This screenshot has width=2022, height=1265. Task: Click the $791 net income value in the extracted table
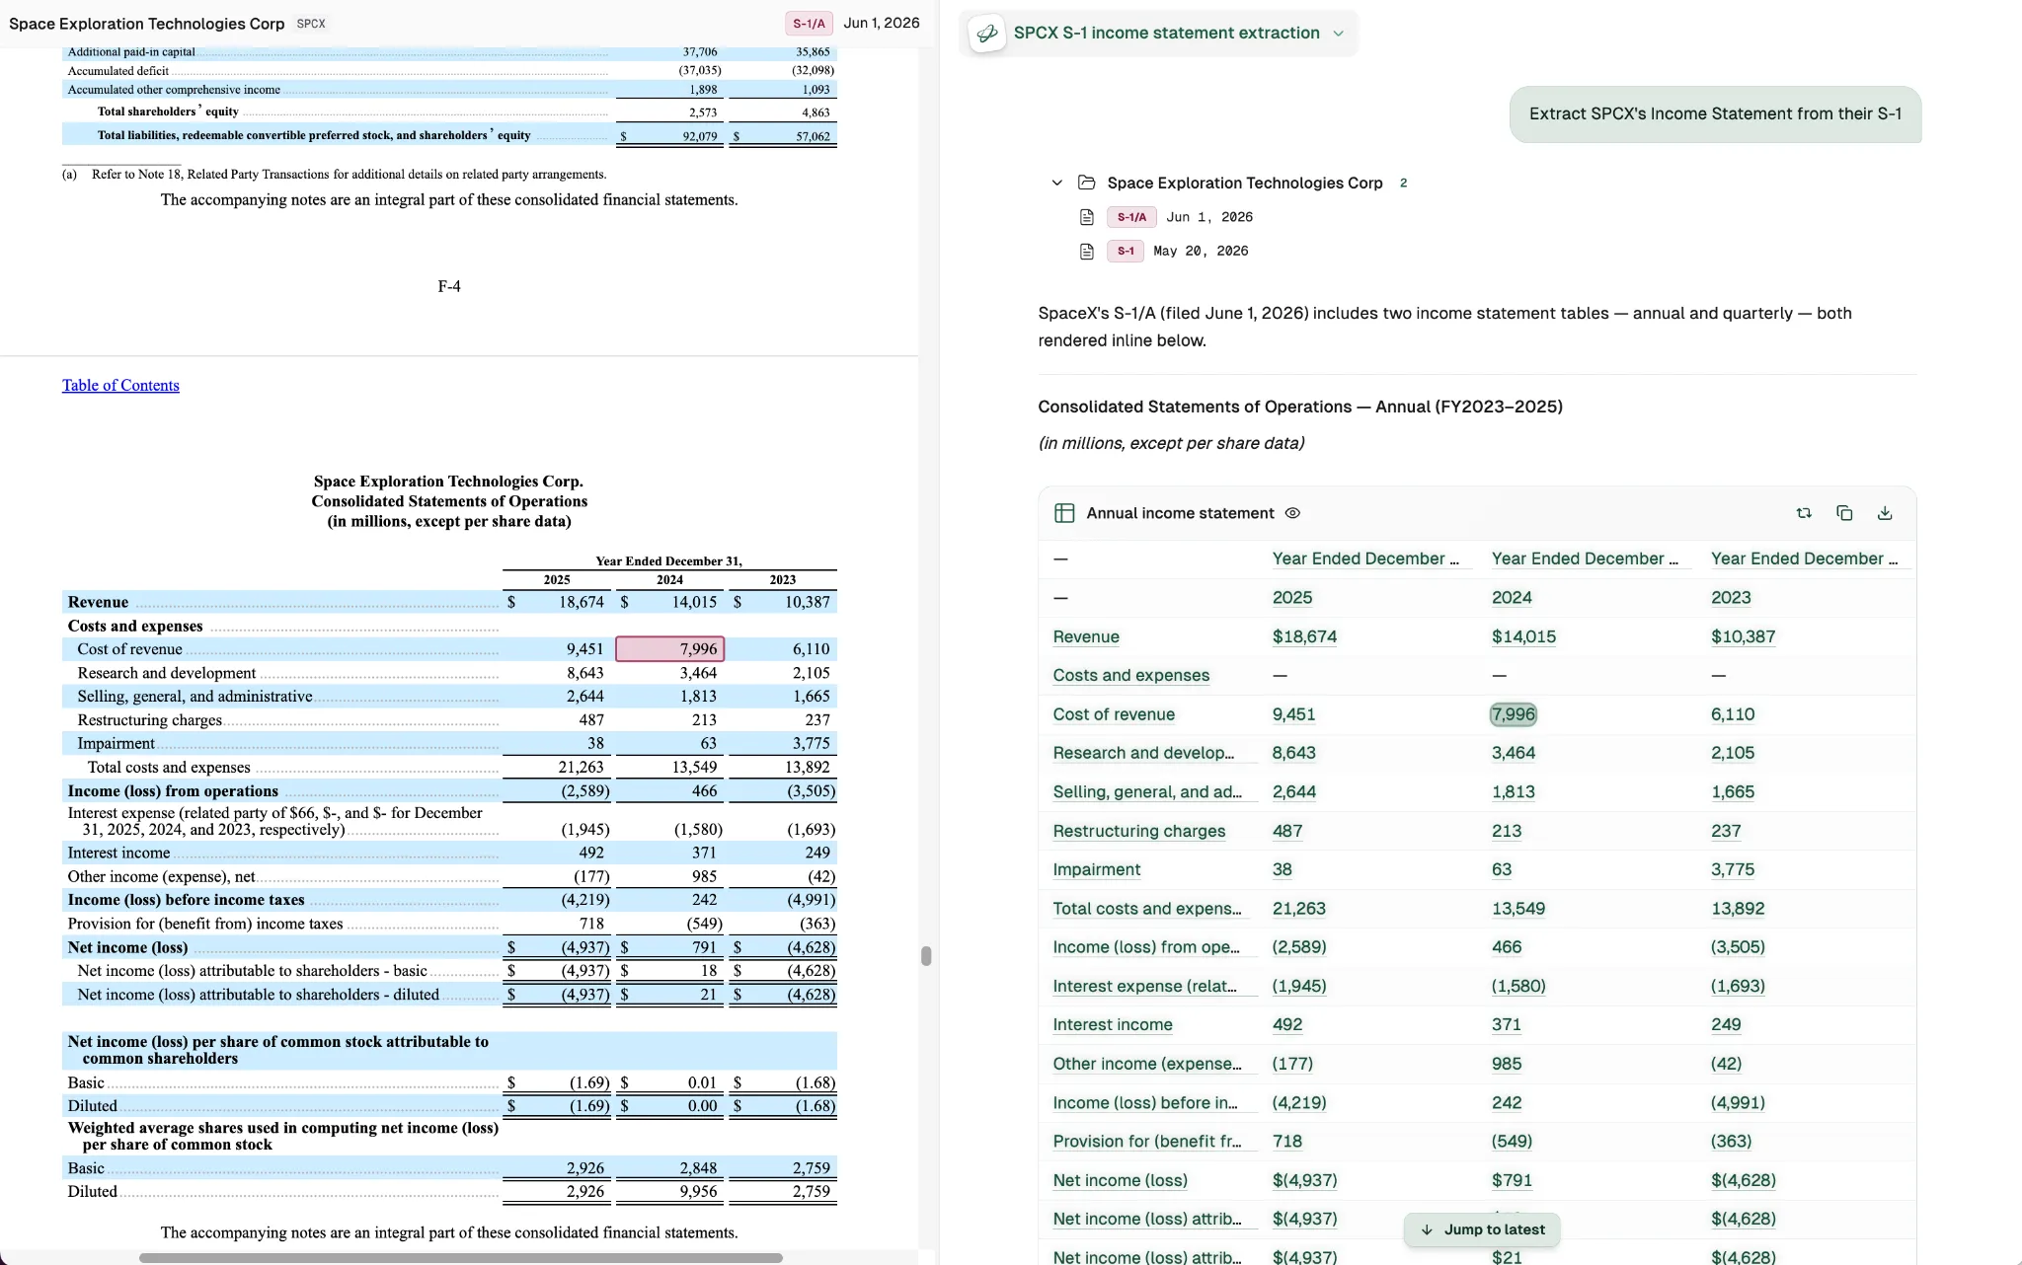pyautogui.click(x=1514, y=1180)
